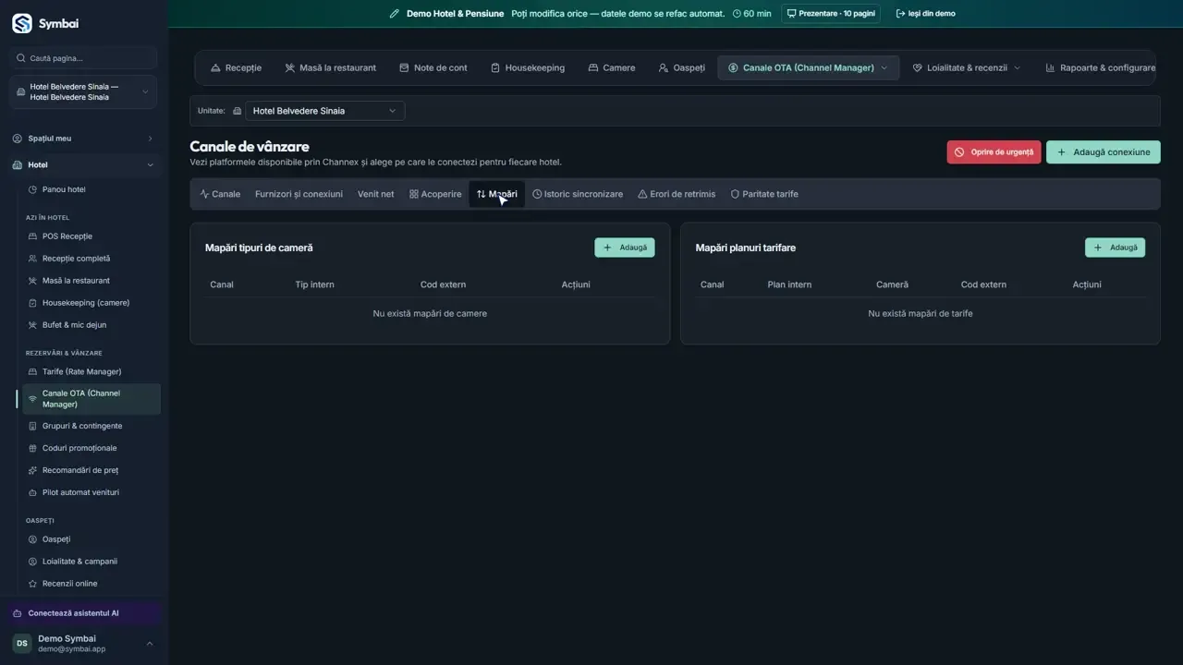Open the Loialitate & recenzii dropdown
1183x665 pixels.
[967, 67]
